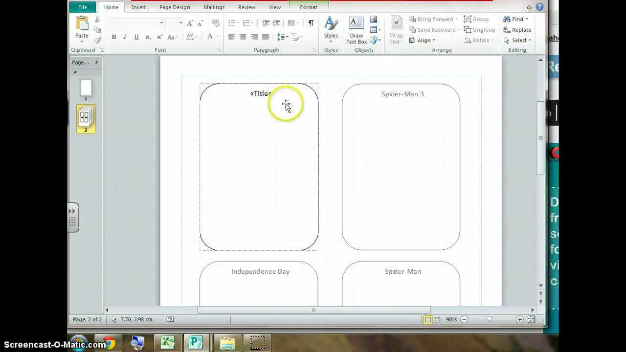Zoom out with the minus button
626x352 pixels.
point(464,319)
